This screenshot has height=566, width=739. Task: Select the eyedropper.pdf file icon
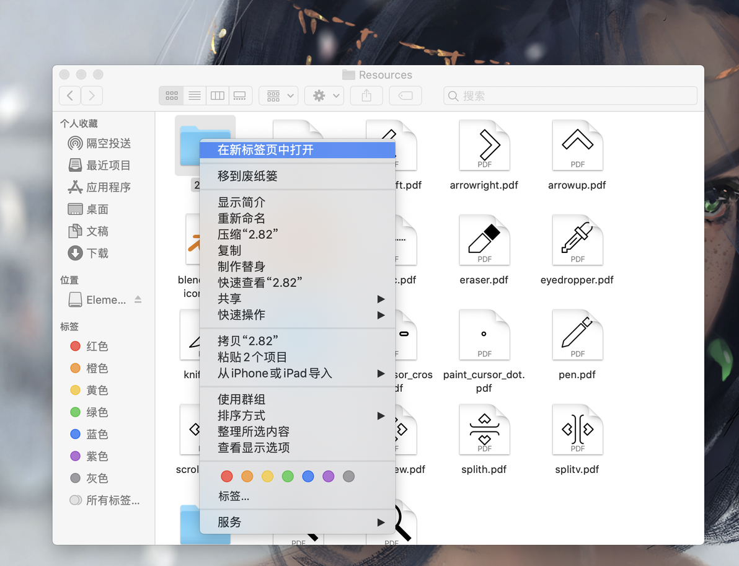(x=577, y=240)
